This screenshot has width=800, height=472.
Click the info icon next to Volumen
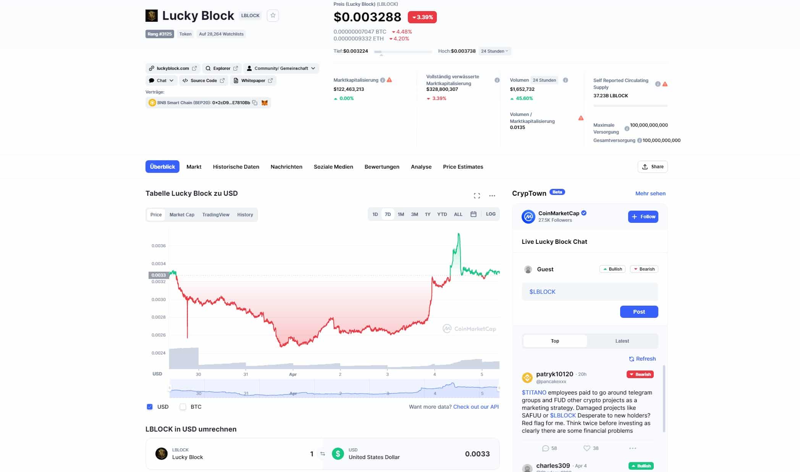coord(566,80)
